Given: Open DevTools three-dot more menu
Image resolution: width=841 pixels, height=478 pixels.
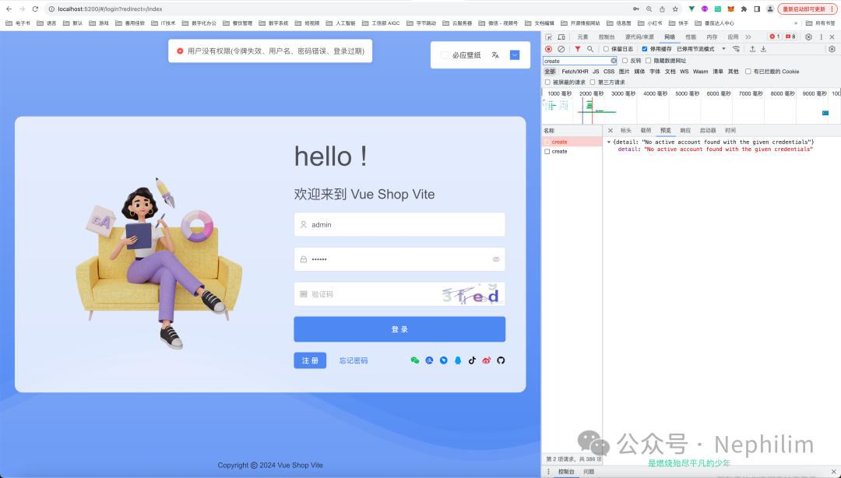Looking at the screenshot, I should [x=821, y=37].
